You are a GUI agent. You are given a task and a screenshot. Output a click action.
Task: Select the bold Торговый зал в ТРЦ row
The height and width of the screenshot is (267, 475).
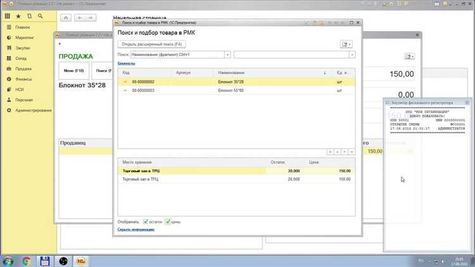point(236,171)
